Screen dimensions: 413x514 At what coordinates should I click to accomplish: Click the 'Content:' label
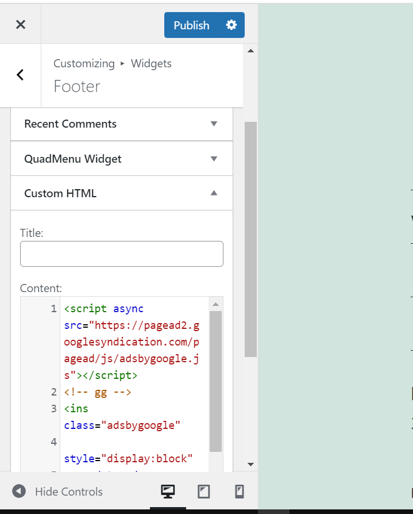point(41,289)
